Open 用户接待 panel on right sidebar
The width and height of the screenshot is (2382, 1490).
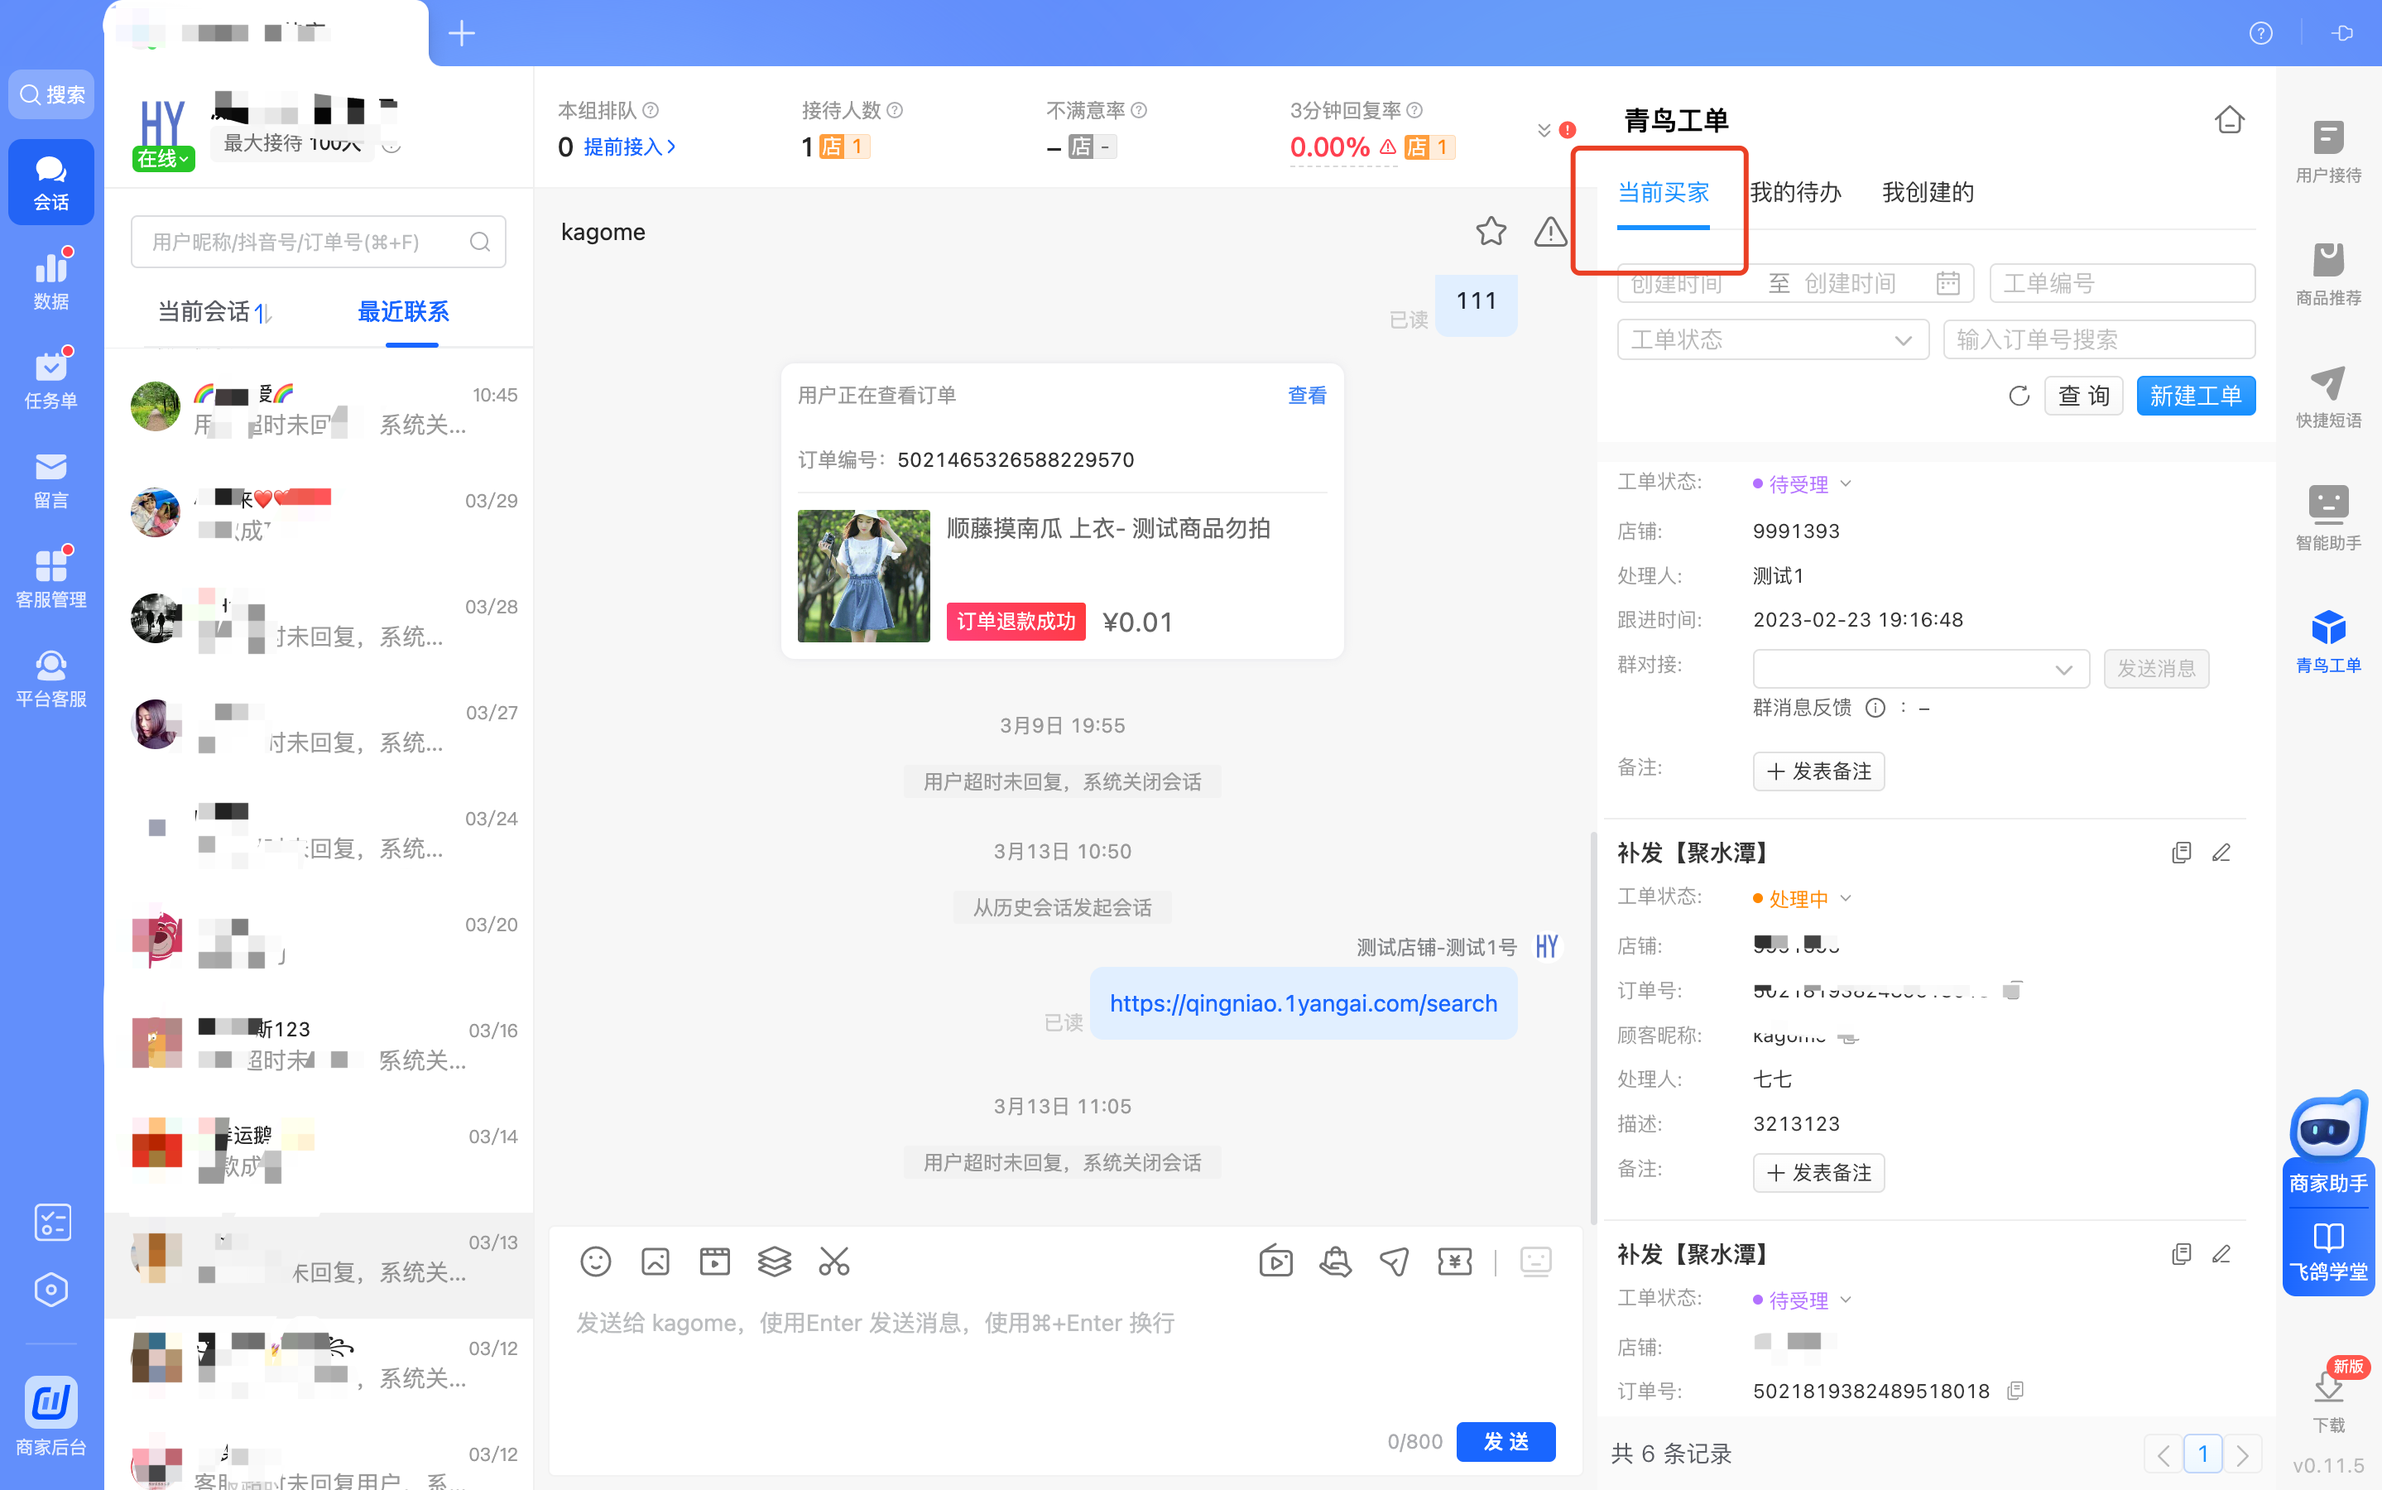click(x=2328, y=151)
